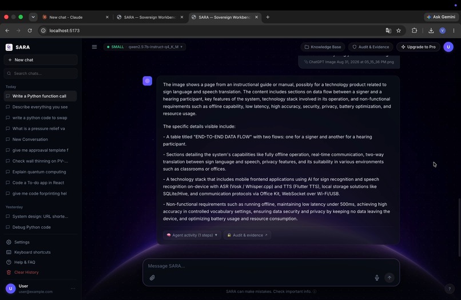Screen dimensions: 461x300
Task: Open Audit & Evidence in top bar
Action: 371,47
